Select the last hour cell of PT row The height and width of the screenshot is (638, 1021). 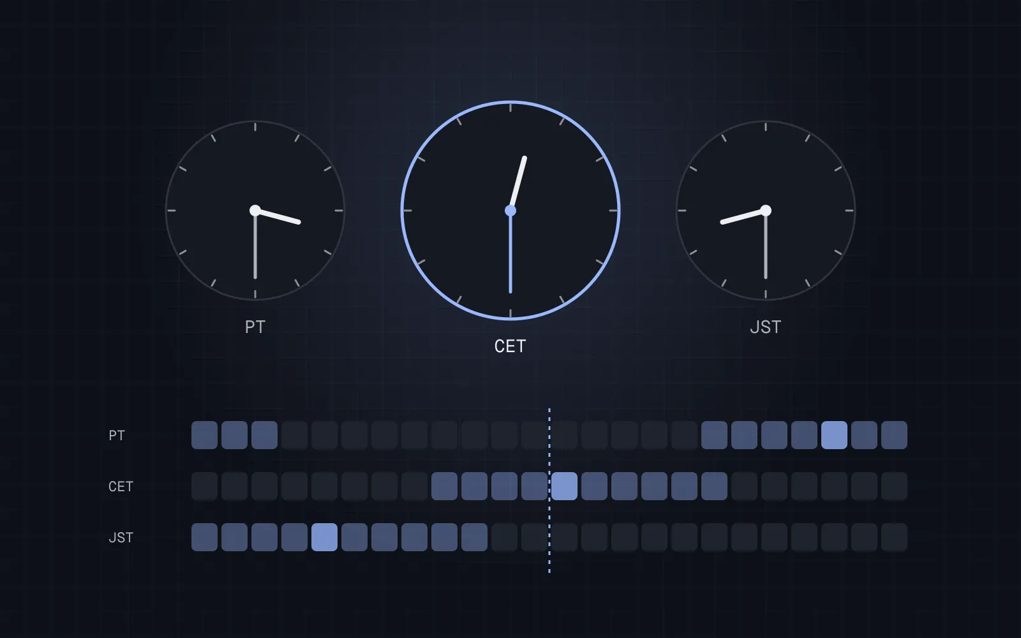[894, 435]
